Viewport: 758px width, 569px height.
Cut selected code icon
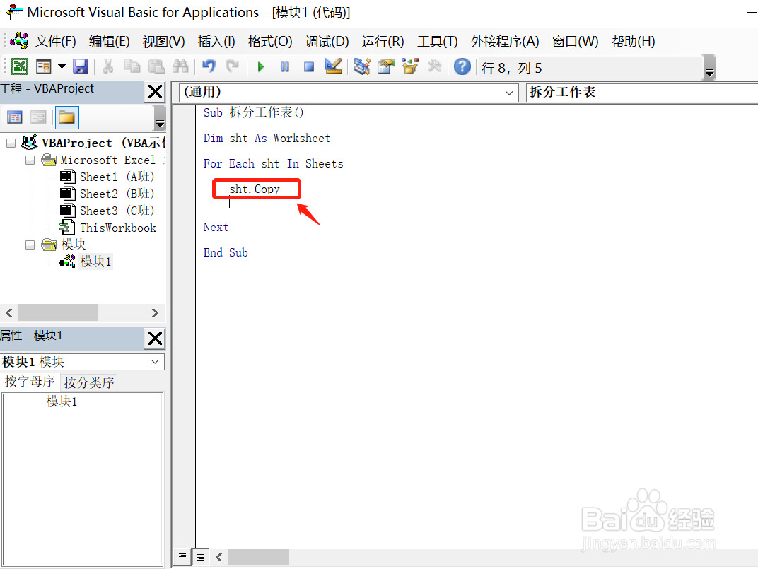click(x=107, y=66)
